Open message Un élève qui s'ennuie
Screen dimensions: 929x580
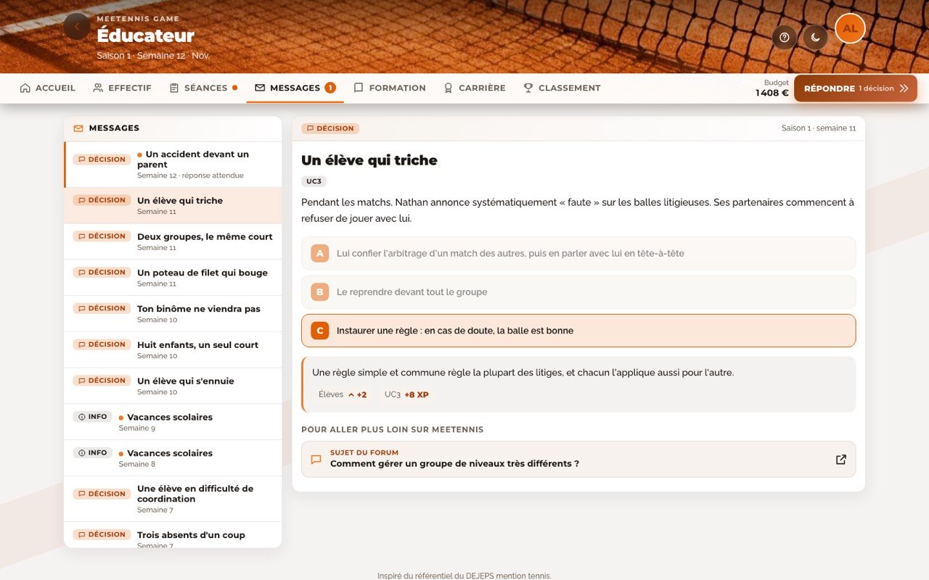tap(173, 386)
